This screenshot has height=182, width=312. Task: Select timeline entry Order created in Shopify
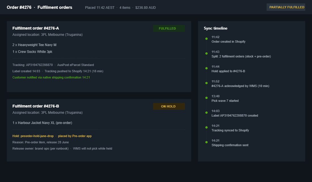click(x=228, y=42)
